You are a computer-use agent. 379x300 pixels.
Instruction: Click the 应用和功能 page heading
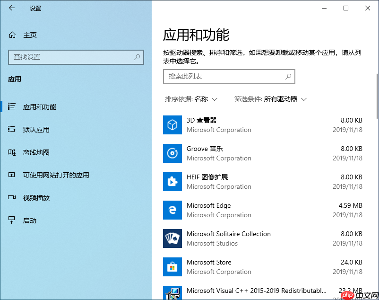196,35
